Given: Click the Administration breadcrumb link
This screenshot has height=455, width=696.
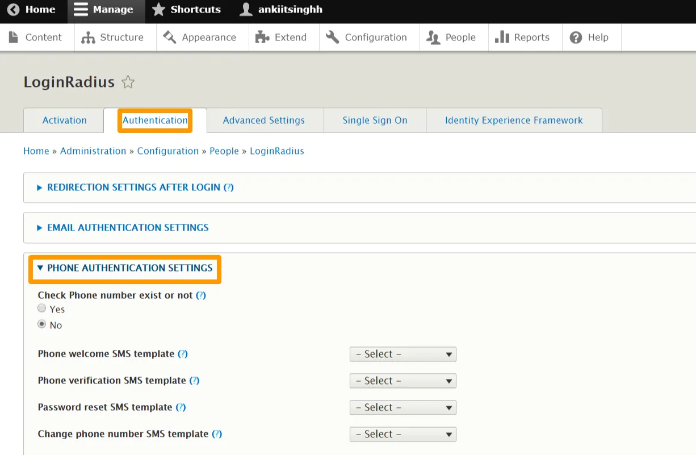Looking at the screenshot, I should tap(93, 151).
